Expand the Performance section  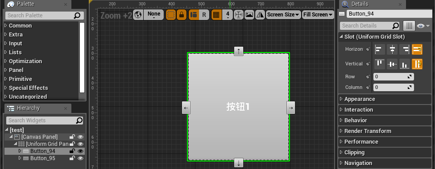click(x=341, y=141)
